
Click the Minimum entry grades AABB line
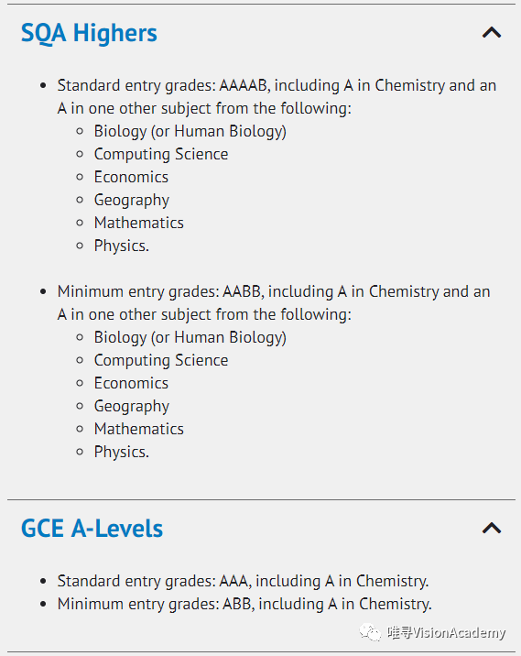tap(274, 303)
